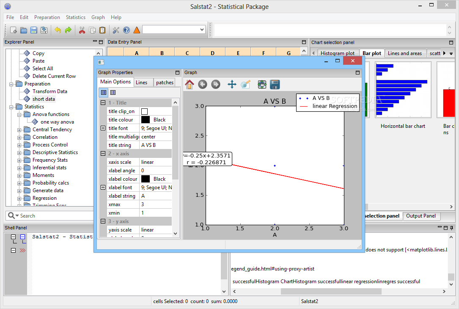
Task: Collapse the Statistics tree node
Action: (x=11, y=107)
